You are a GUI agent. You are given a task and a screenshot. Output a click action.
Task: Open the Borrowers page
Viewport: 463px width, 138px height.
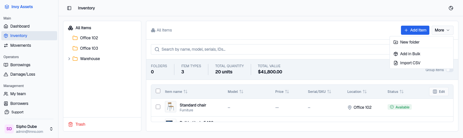(x=29, y=104)
